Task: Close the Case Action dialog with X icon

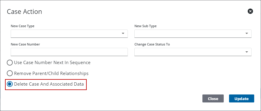Action: click(x=250, y=11)
